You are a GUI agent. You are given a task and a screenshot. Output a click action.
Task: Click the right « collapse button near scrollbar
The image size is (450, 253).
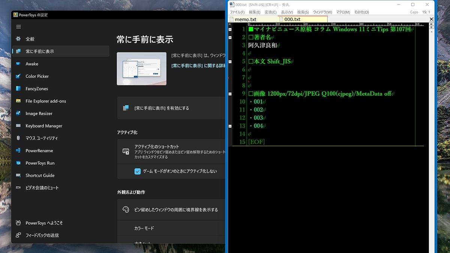[x=431, y=24]
